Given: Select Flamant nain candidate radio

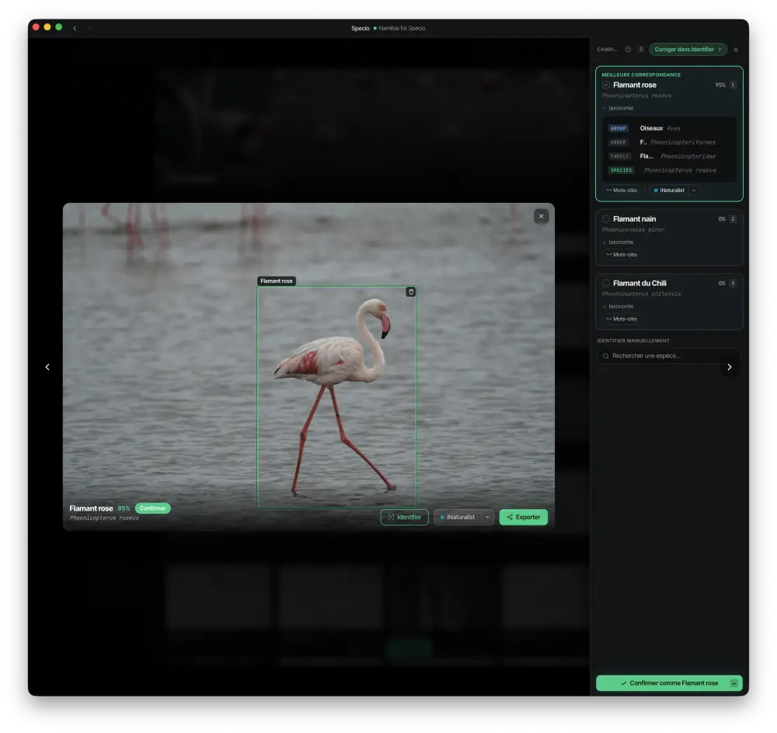Looking at the screenshot, I should coord(605,218).
